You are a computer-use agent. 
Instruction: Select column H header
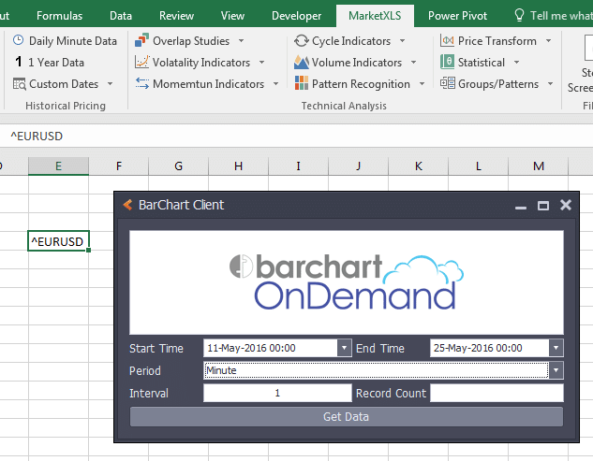pos(238,166)
